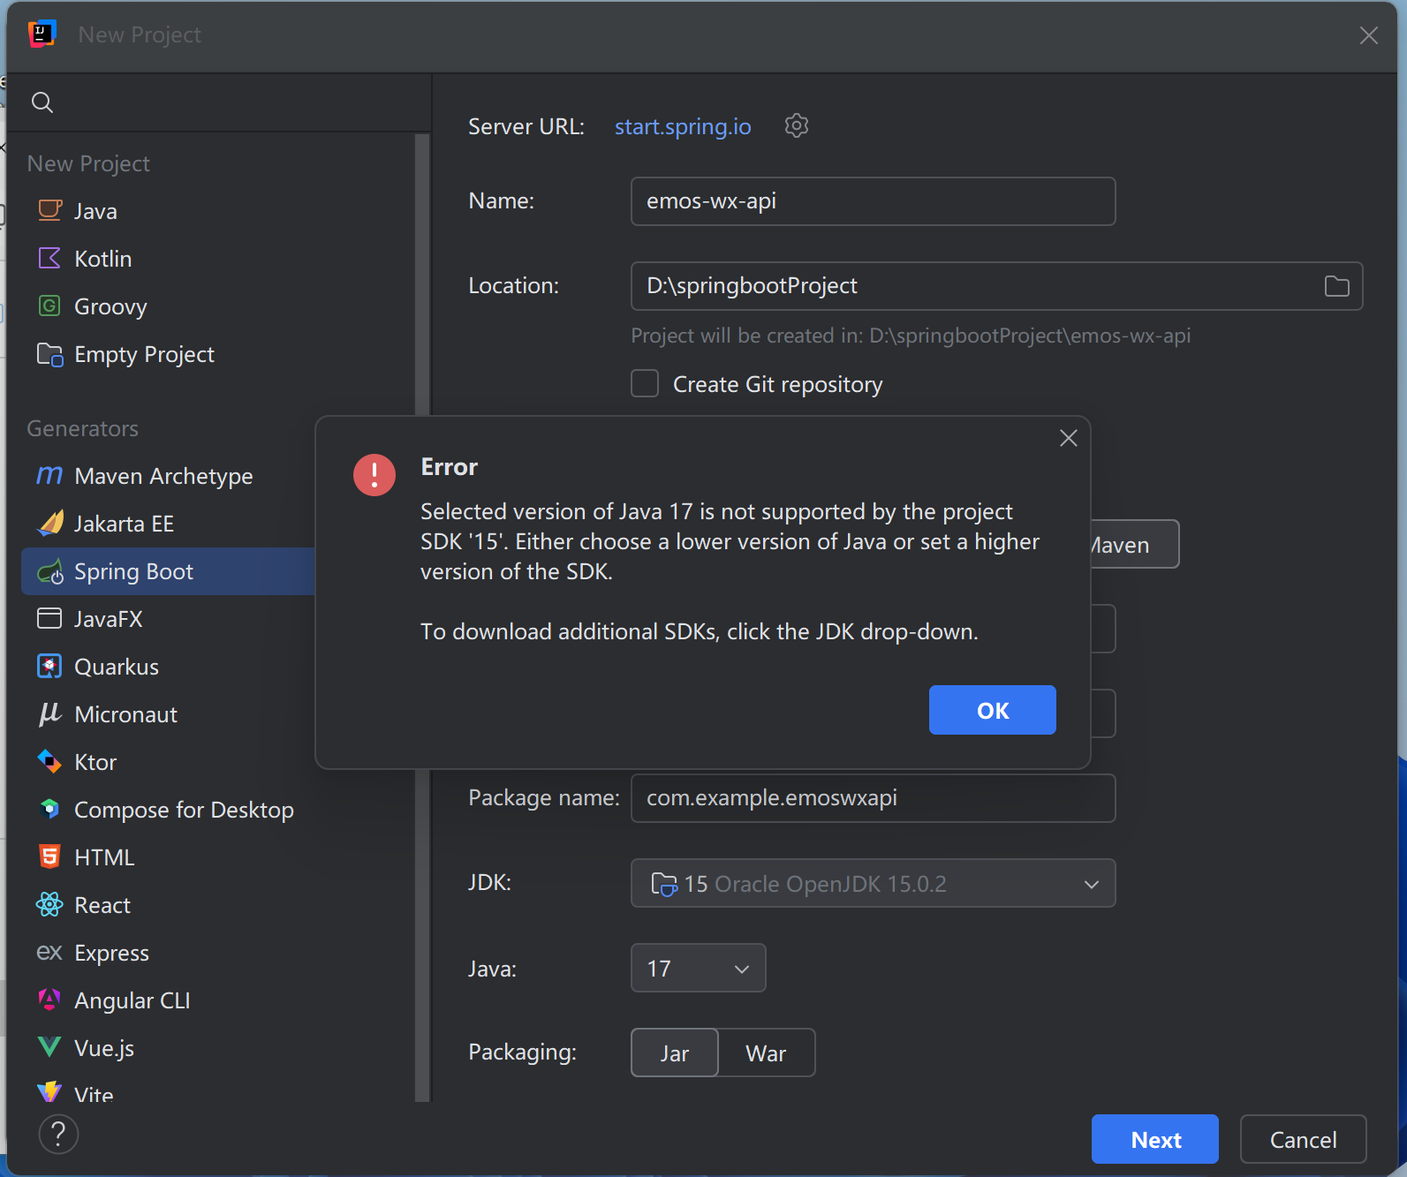
Task: Open the start.spring.io server link
Action: point(683,126)
